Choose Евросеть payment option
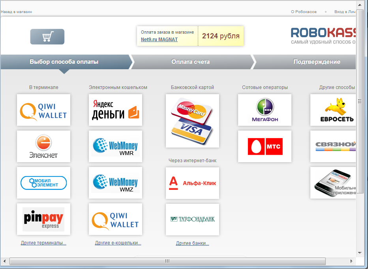The image size is (368, 269). tap(333, 110)
